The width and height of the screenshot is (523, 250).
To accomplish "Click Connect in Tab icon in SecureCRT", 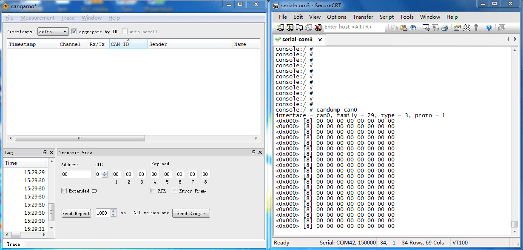I will pyautogui.click(x=299, y=28).
